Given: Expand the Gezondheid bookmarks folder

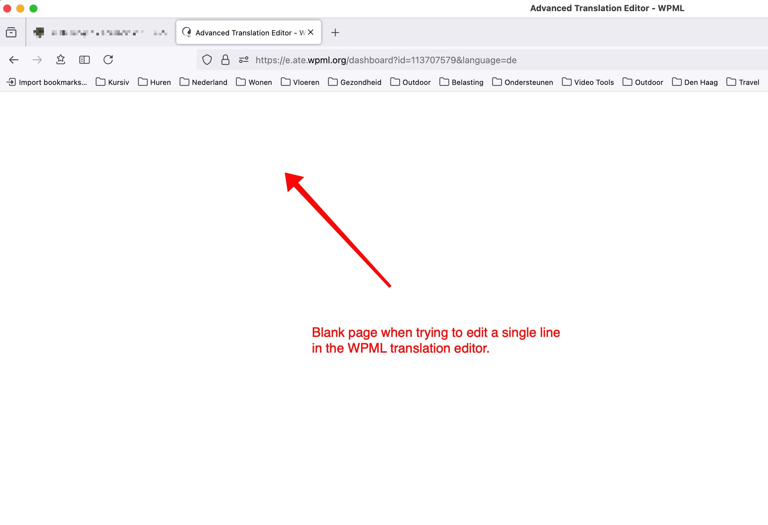Looking at the screenshot, I should pyautogui.click(x=355, y=82).
